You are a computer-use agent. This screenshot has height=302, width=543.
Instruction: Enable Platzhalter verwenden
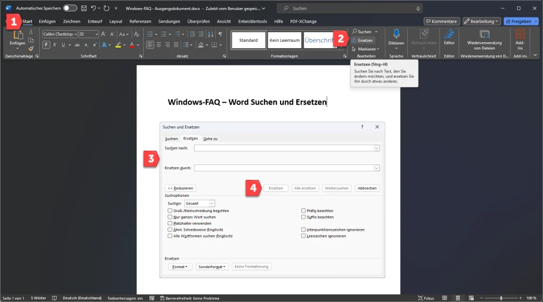coord(170,223)
